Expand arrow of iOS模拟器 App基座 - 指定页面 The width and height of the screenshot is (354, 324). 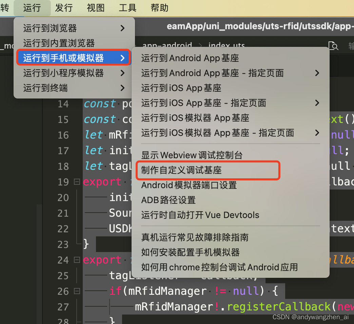(317, 133)
